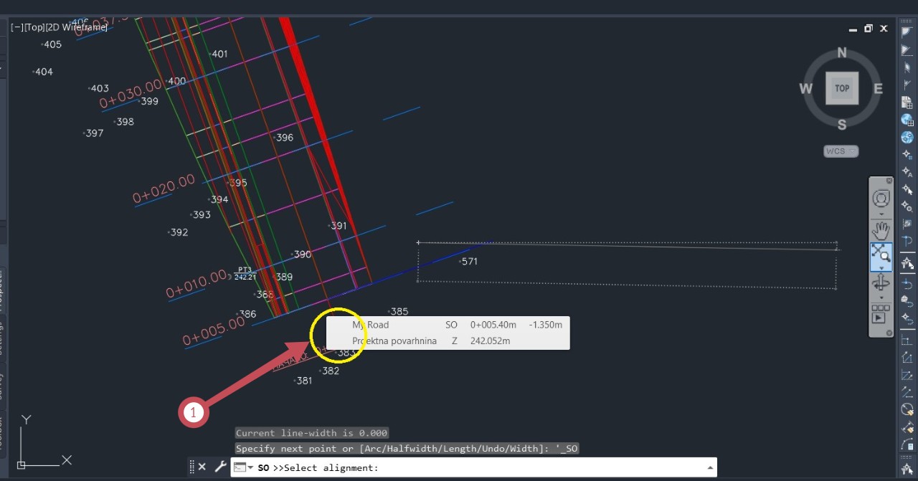
Task: Expand the command line history arrow
Action: (710, 467)
